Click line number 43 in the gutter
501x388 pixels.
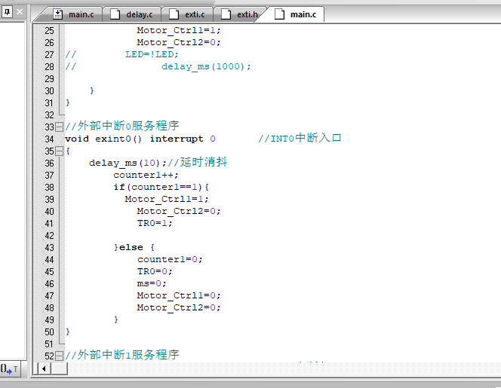49,248
